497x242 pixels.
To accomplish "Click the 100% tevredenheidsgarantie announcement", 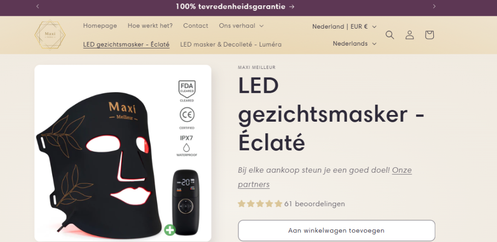I will [235, 6].
